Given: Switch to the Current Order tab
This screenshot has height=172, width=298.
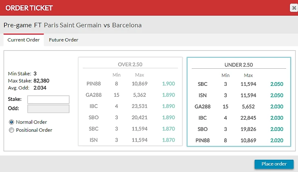Looking at the screenshot, I should pos(24,40).
